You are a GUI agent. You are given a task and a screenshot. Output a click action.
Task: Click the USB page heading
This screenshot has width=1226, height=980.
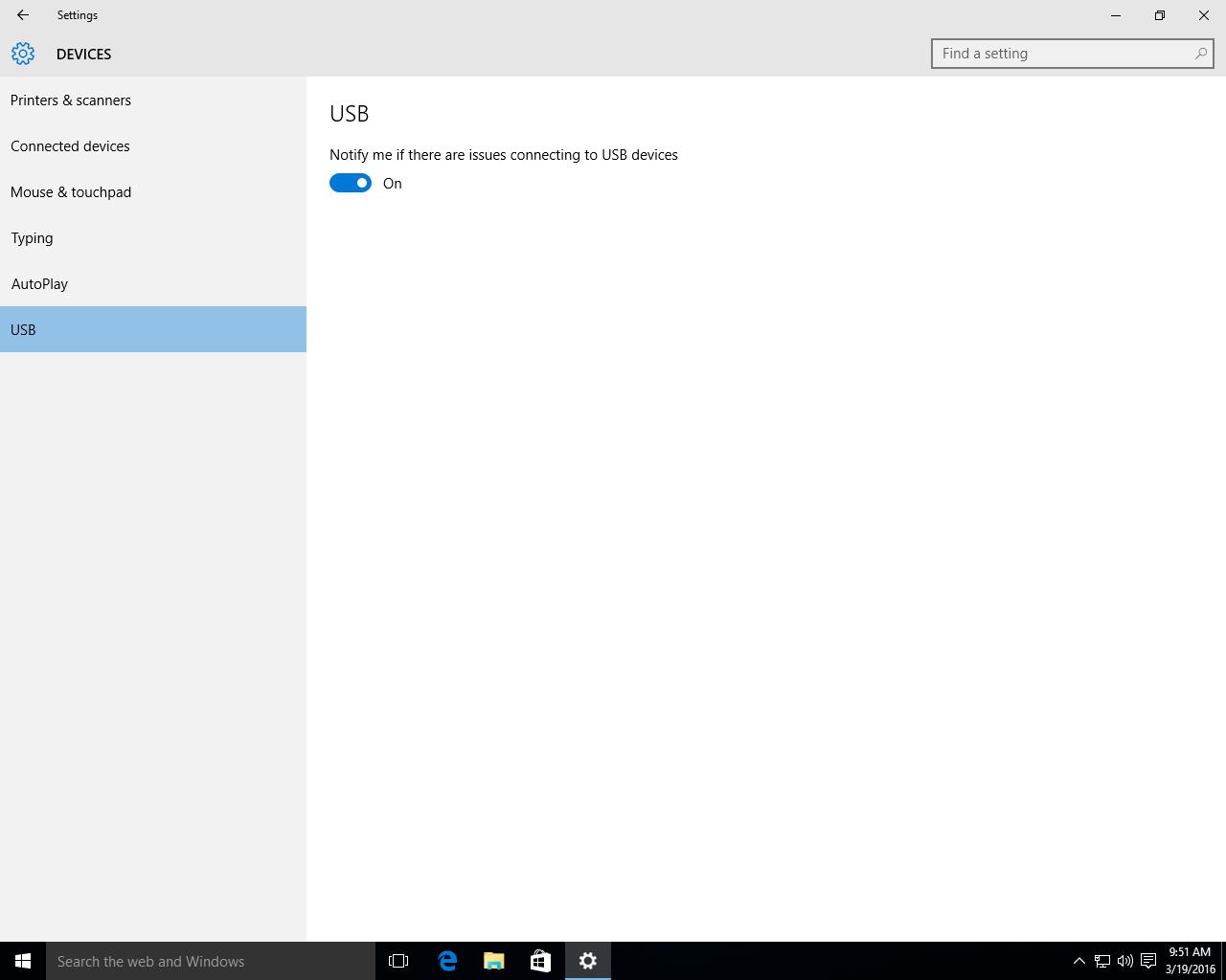pyautogui.click(x=349, y=114)
